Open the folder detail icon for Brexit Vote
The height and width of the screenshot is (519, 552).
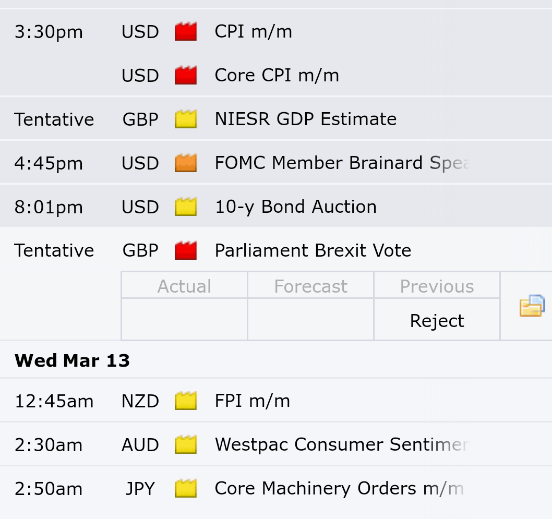coord(532,306)
